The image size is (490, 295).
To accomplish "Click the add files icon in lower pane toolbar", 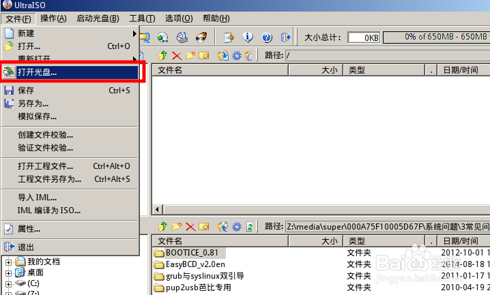I will click(222, 226).
